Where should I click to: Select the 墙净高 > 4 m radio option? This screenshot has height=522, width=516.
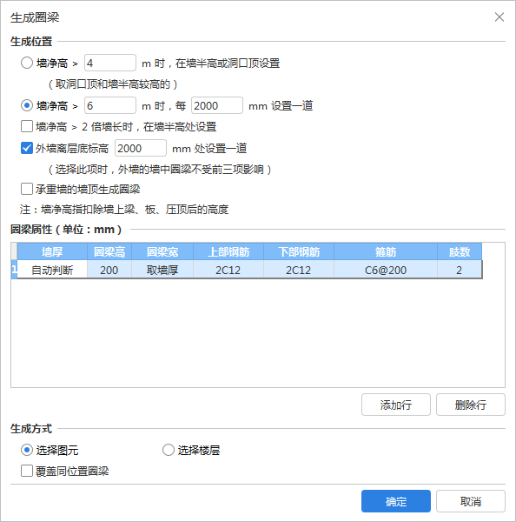coord(27,63)
